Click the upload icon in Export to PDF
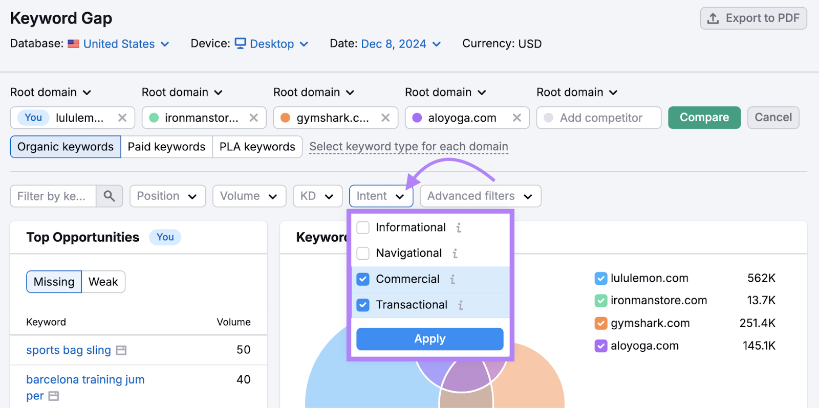 pos(713,18)
